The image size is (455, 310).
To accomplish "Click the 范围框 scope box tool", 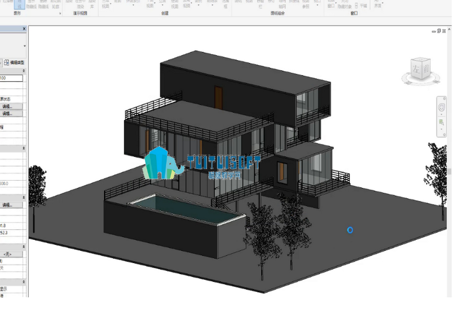I will click(x=225, y=4).
